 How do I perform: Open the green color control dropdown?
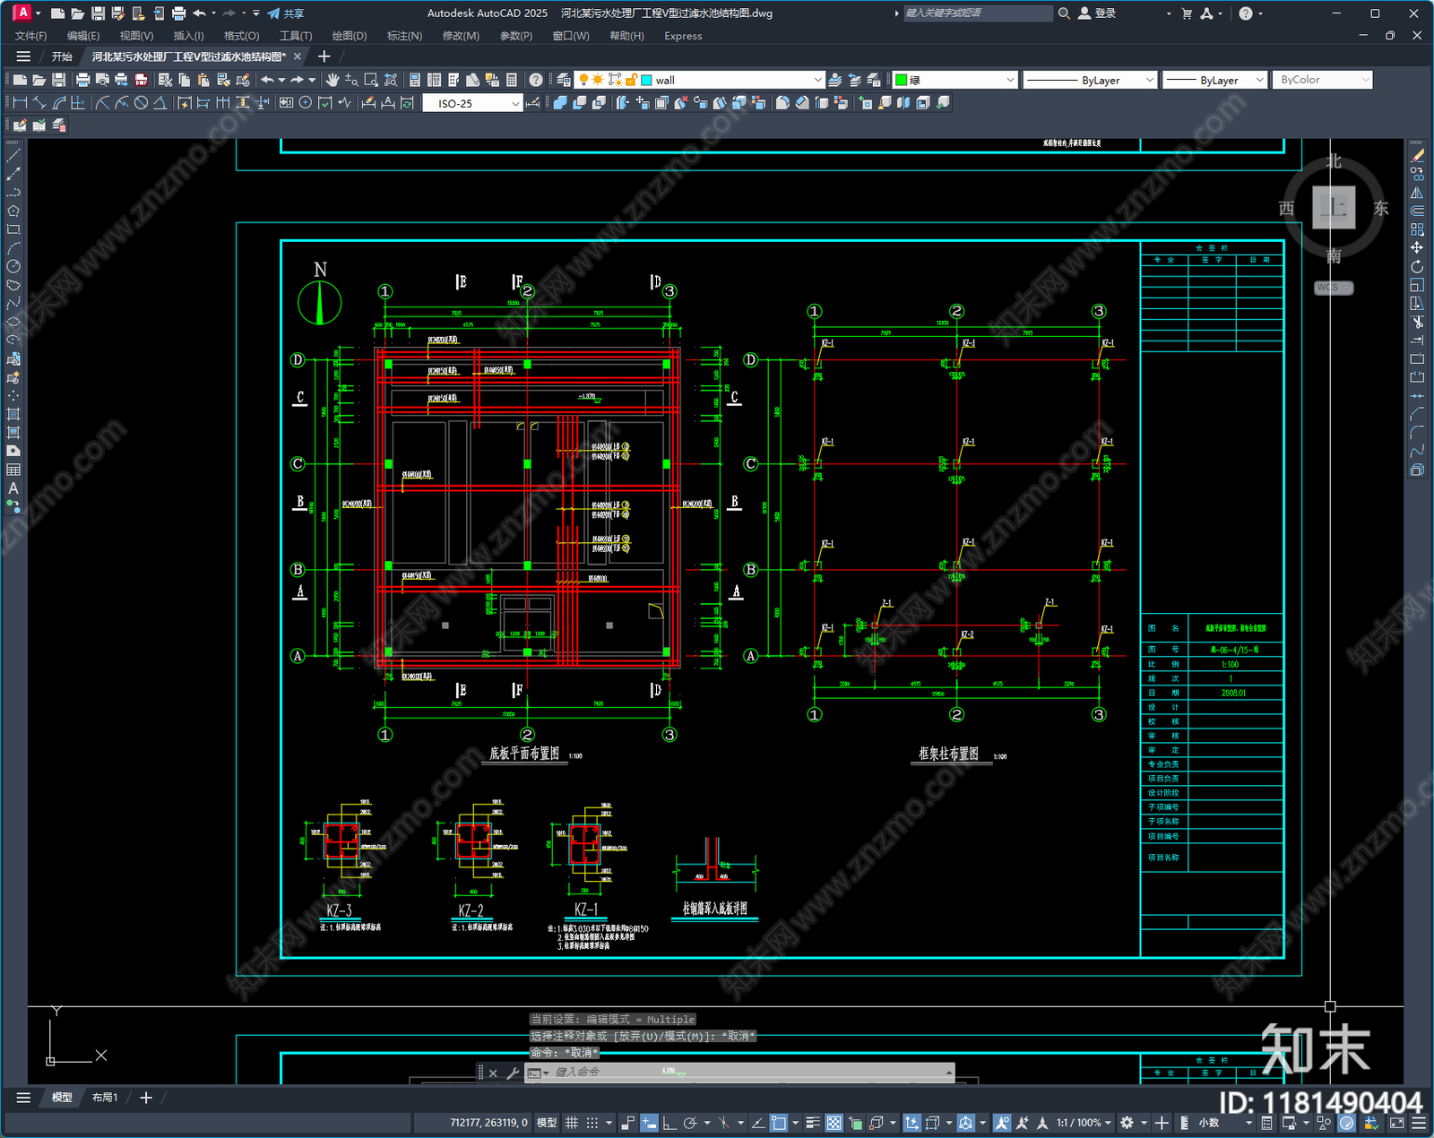(1010, 80)
